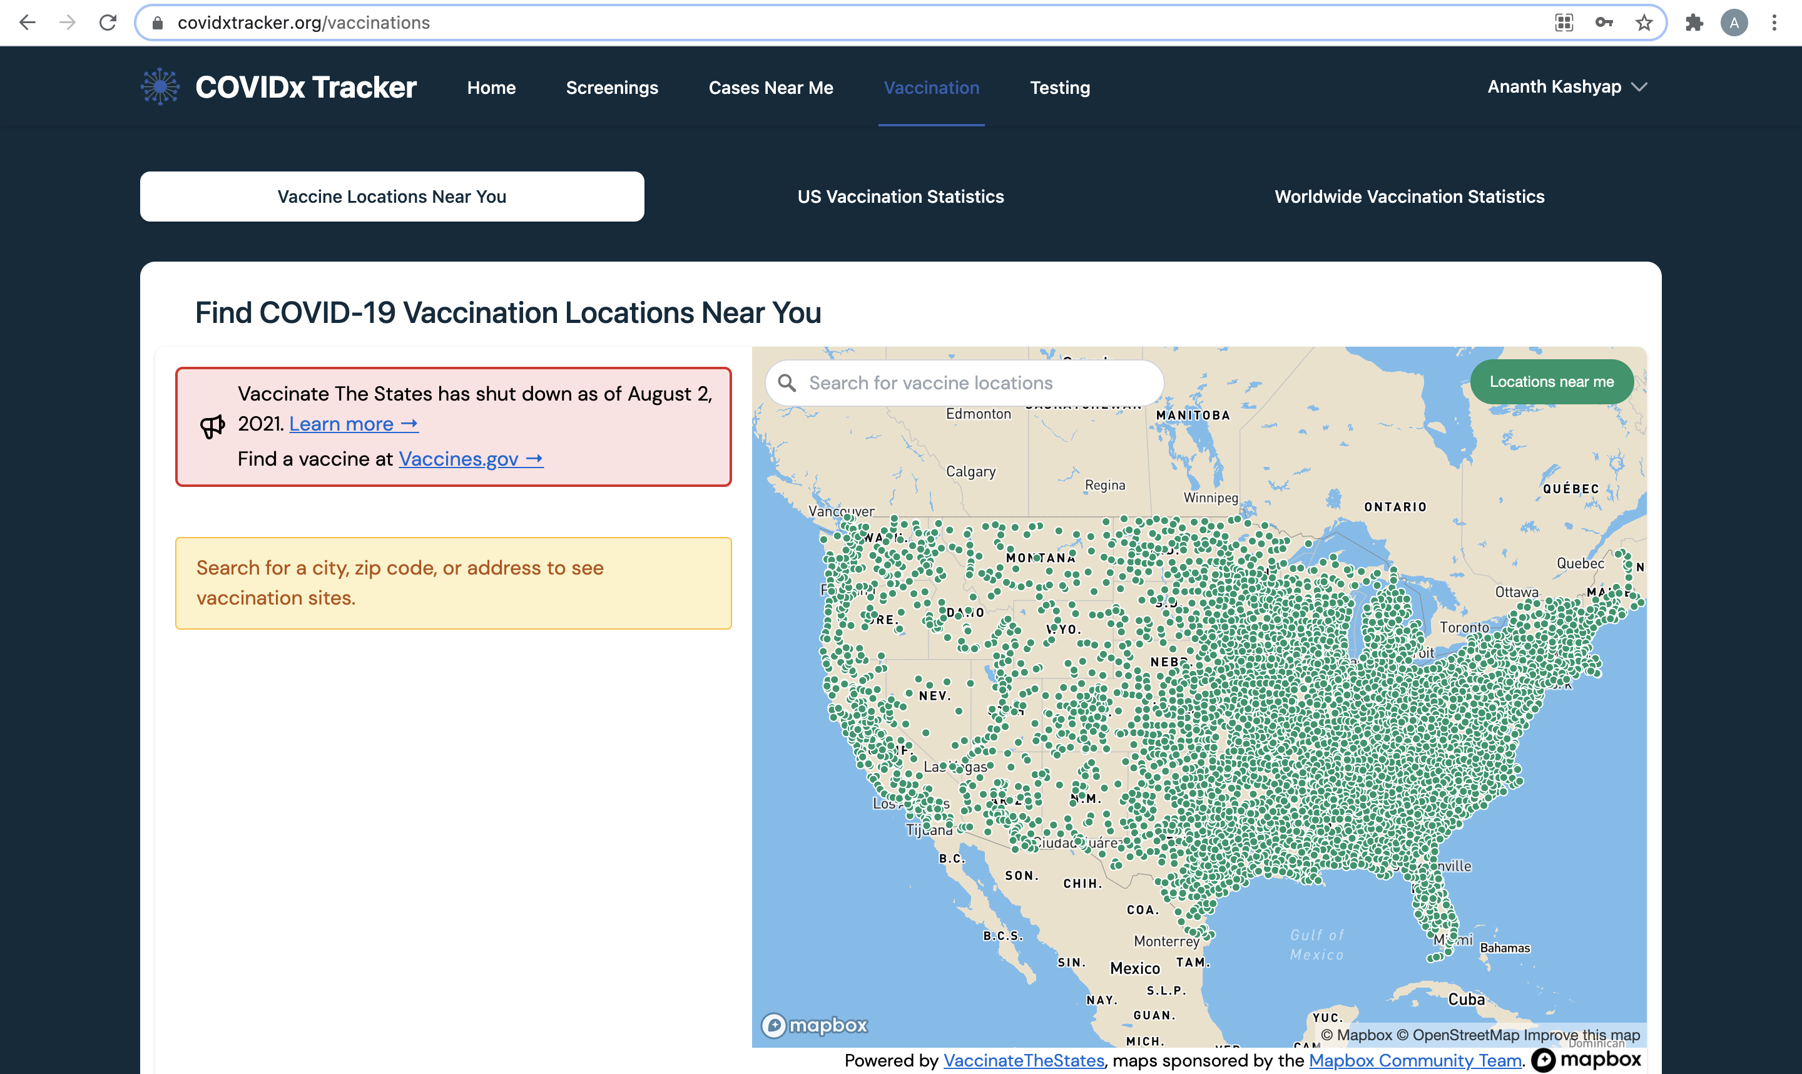This screenshot has width=1802, height=1074.
Task: Switch to US Vaccination Statistics tab
Action: point(900,196)
